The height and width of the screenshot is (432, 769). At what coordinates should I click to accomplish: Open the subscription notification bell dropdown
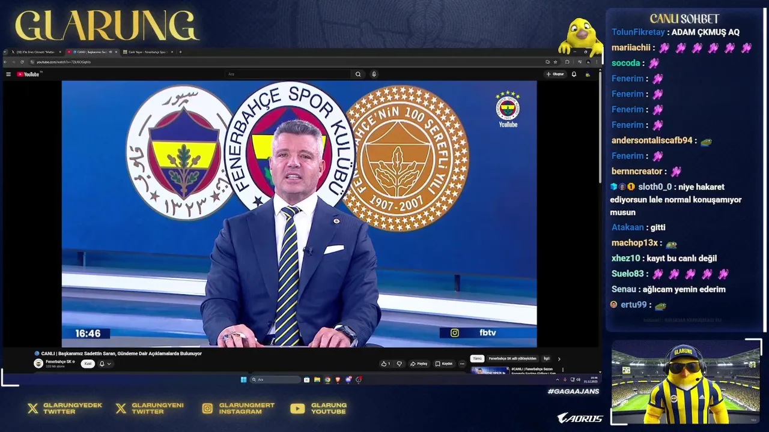coord(105,364)
